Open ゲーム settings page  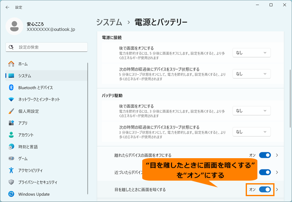pos(46,159)
